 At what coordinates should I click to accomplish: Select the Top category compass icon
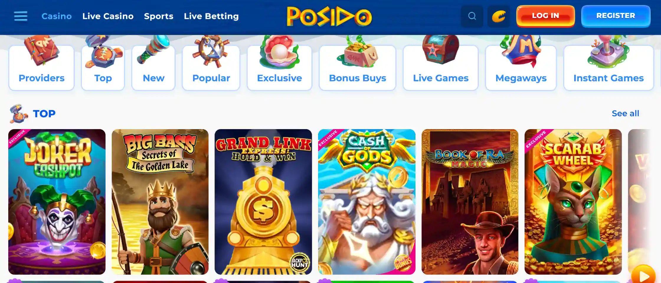click(x=103, y=68)
